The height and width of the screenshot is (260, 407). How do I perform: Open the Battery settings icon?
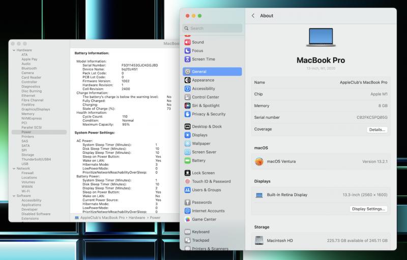[x=188, y=160]
